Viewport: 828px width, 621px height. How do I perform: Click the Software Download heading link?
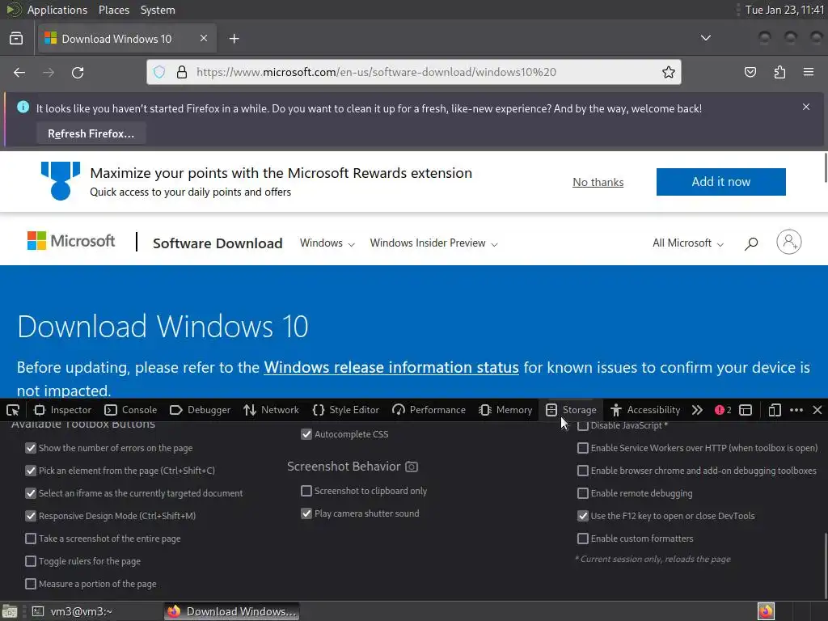[218, 243]
